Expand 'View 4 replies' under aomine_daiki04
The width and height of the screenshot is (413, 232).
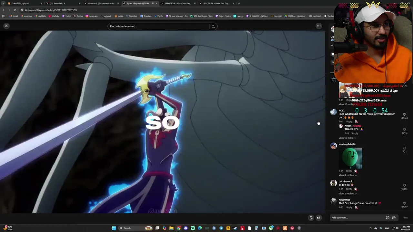click(348, 175)
